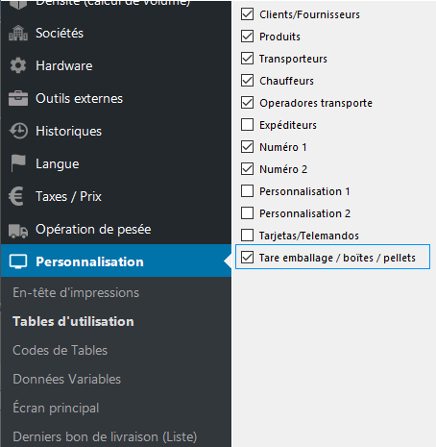The width and height of the screenshot is (436, 447).
Task: Click the Historiques clock icon
Action: [x=18, y=131]
